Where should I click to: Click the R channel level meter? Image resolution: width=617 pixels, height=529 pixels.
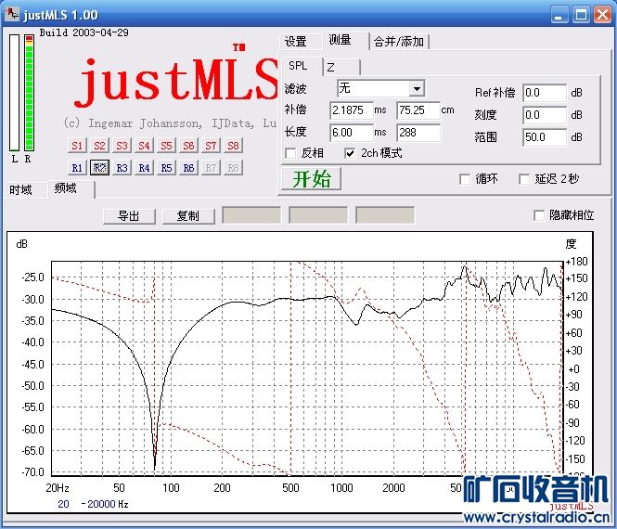pos(29,93)
